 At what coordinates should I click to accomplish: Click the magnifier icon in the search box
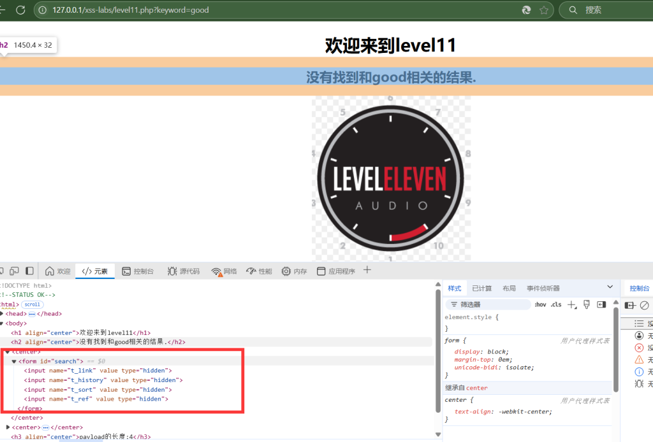pyautogui.click(x=573, y=10)
